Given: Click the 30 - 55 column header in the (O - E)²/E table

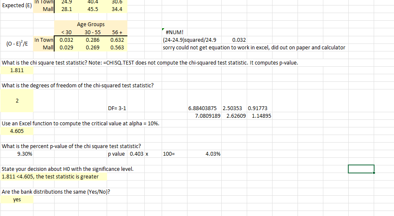Looking at the screenshot, I should click(x=92, y=32).
